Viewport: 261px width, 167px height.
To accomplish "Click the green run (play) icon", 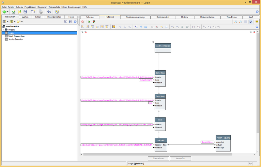I will pos(89,22).
